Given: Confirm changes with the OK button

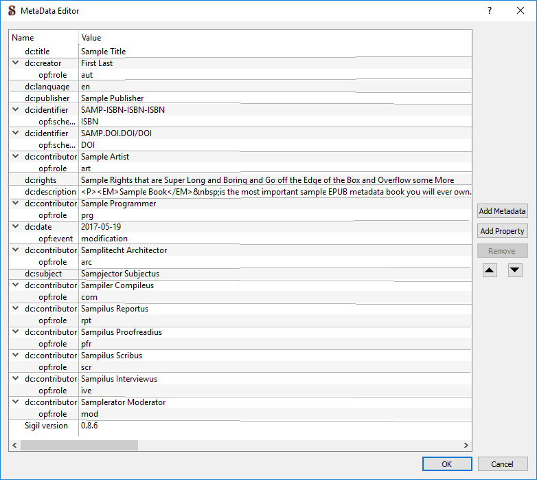Looking at the screenshot, I should point(447,464).
